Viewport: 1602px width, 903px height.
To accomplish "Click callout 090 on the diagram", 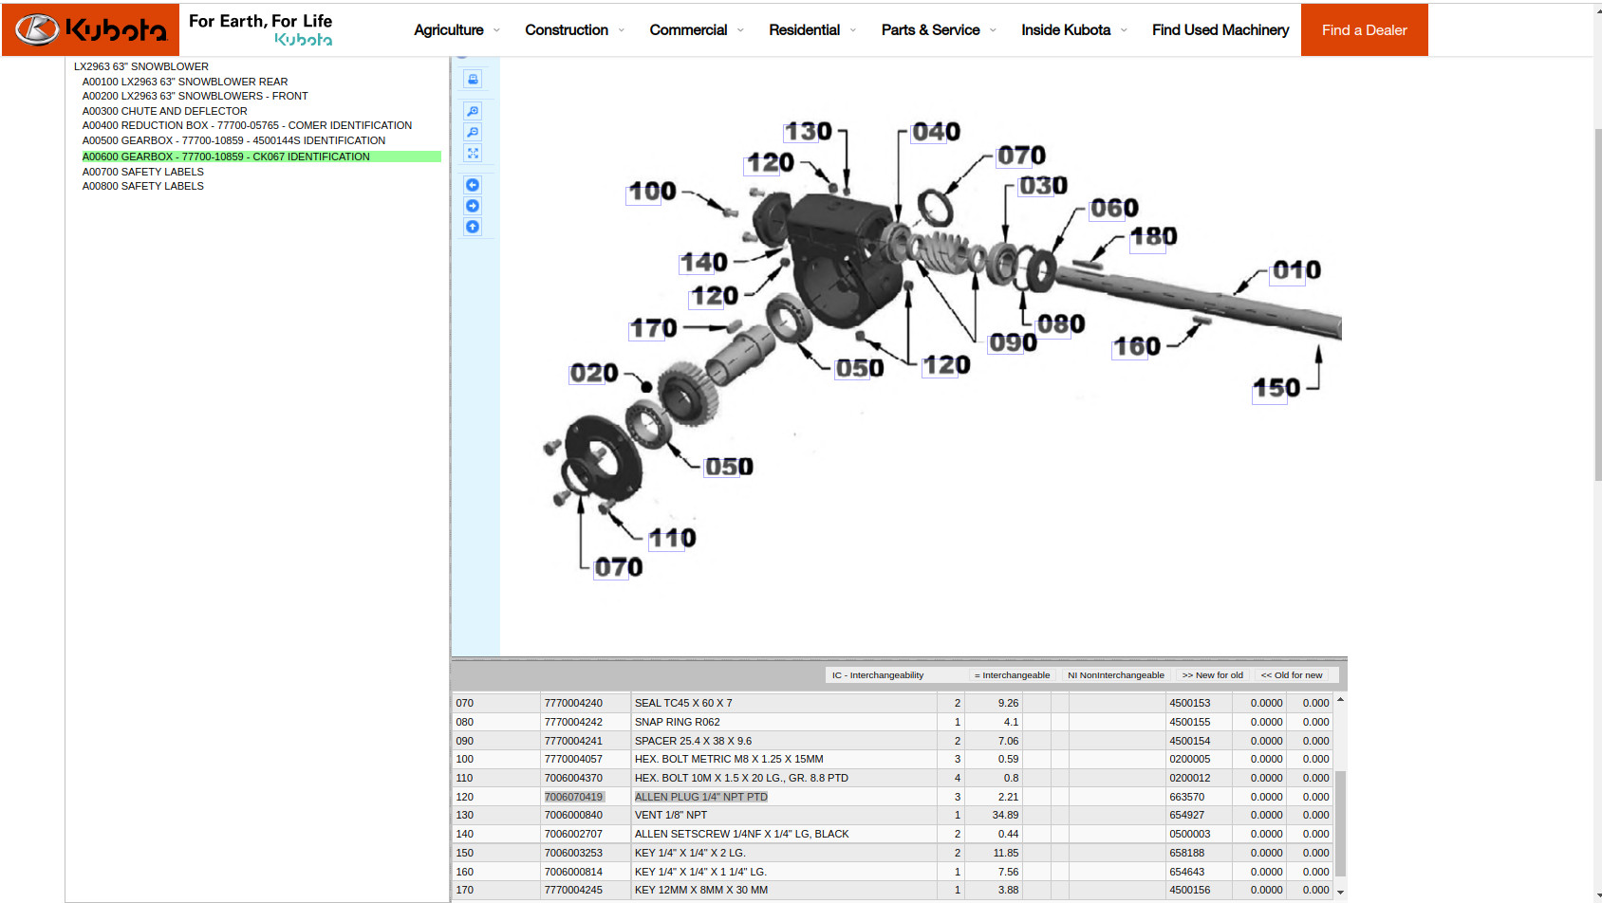I will [1014, 343].
